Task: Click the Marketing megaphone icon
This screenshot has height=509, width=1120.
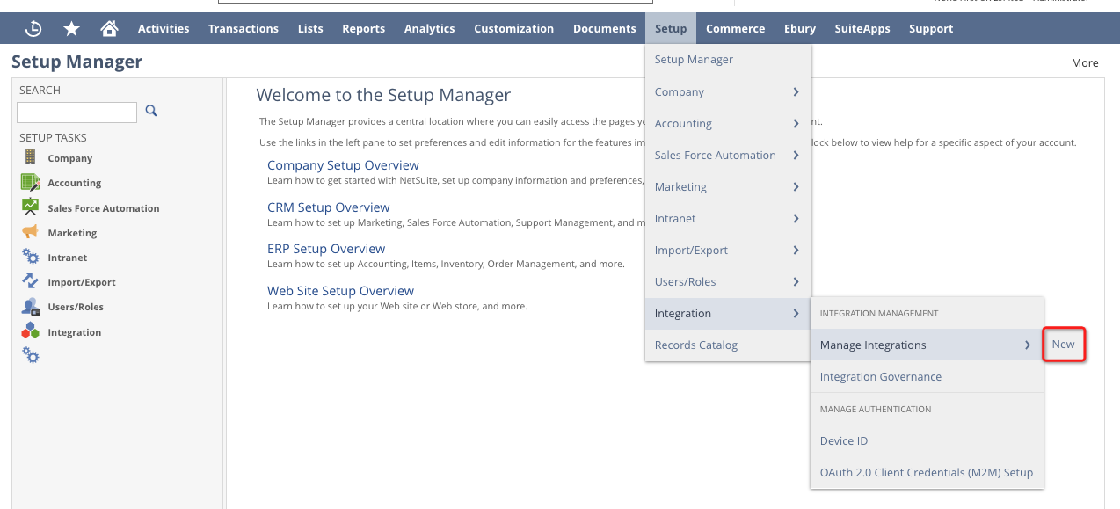Action: click(31, 232)
